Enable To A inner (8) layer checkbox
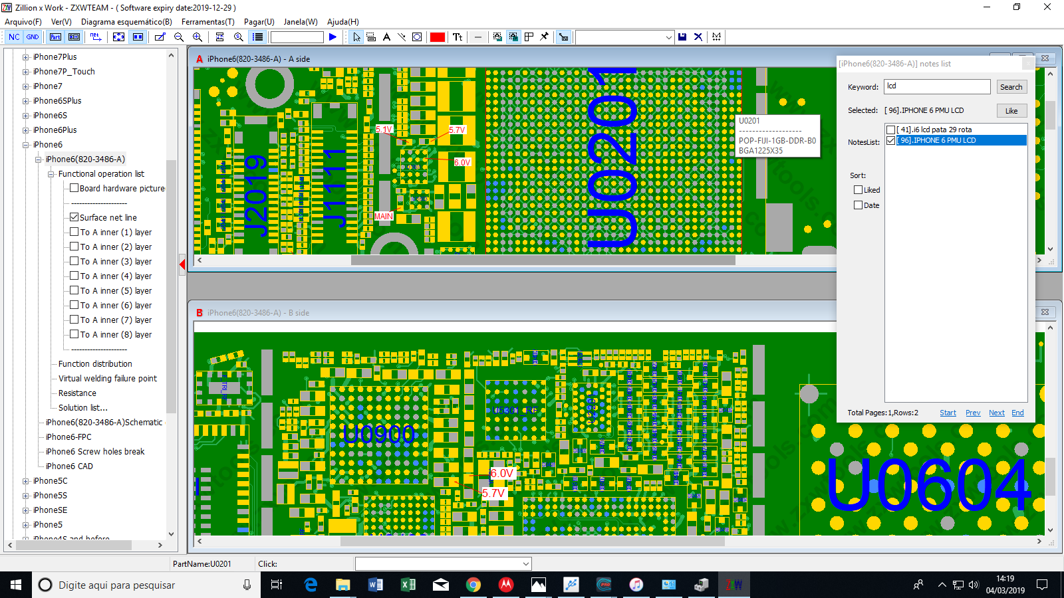 74,334
